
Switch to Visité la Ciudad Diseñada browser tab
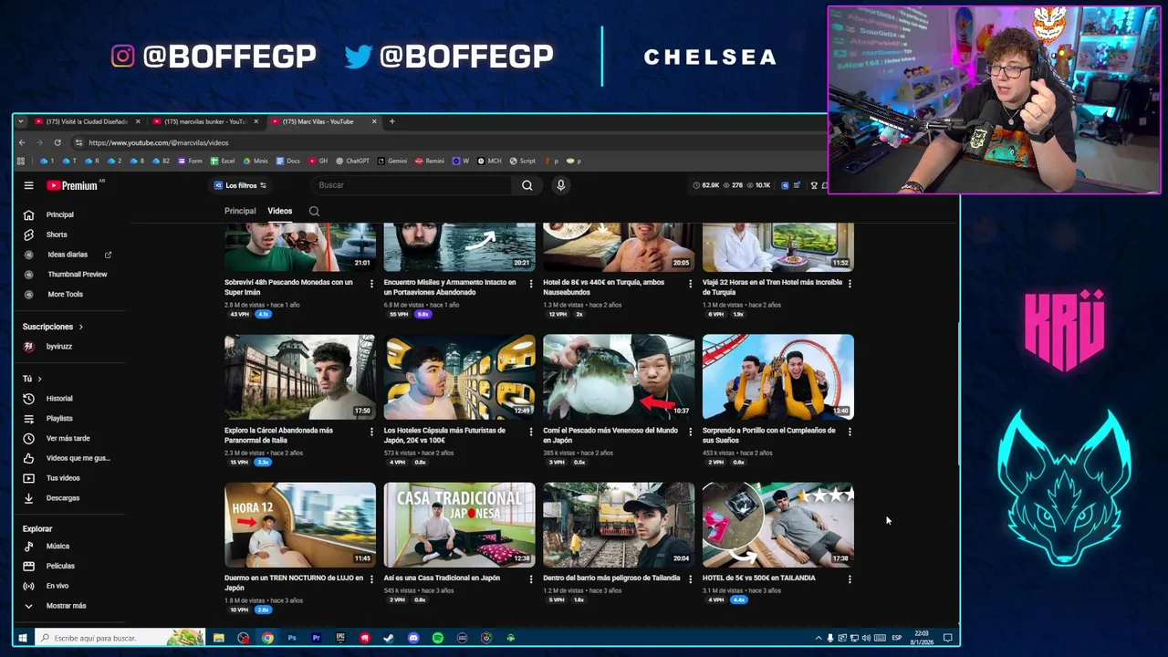pos(87,121)
